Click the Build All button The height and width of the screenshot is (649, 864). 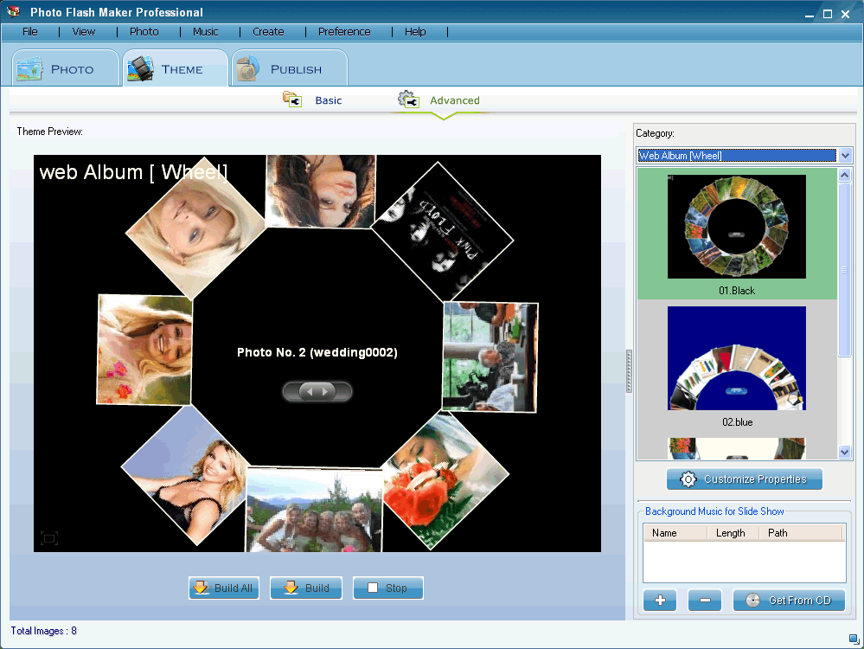224,588
